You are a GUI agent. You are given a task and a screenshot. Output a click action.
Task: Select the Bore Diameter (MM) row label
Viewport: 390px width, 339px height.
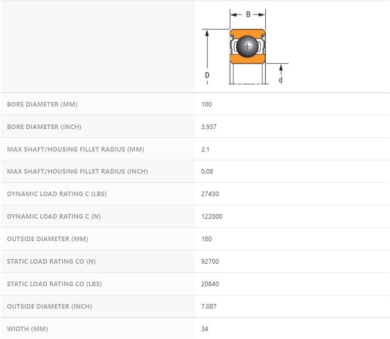tap(42, 104)
